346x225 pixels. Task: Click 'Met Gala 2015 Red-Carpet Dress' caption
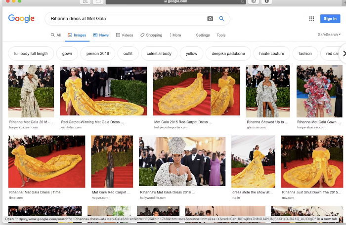pyautogui.click(x=183, y=122)
